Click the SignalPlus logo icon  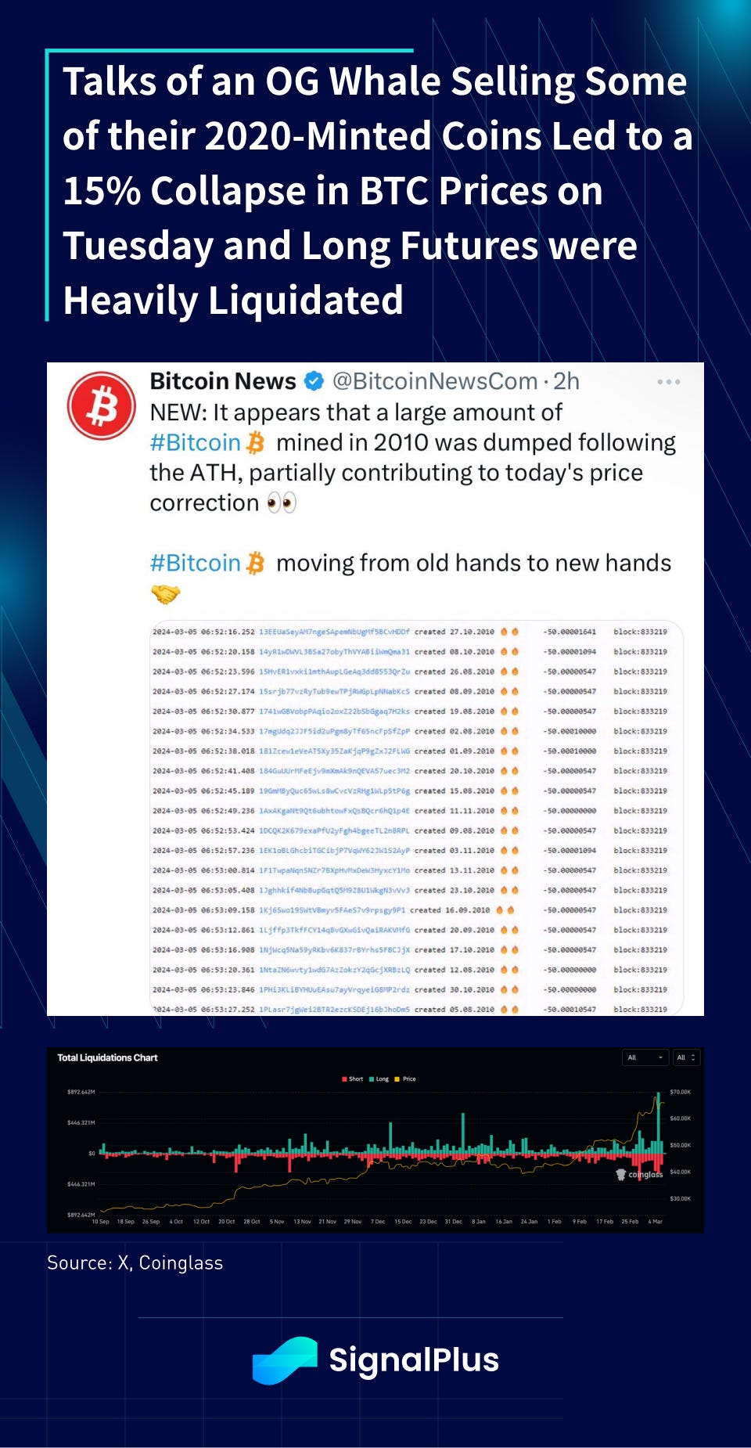click(x=285, y=1360)
